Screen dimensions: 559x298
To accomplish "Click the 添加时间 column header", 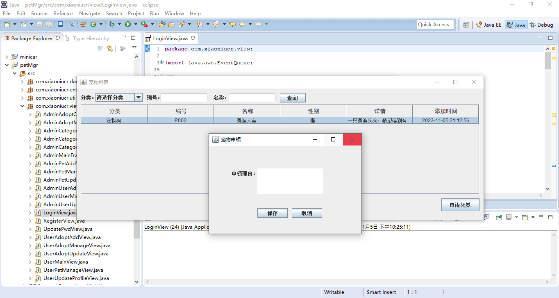I will point(445,111).
